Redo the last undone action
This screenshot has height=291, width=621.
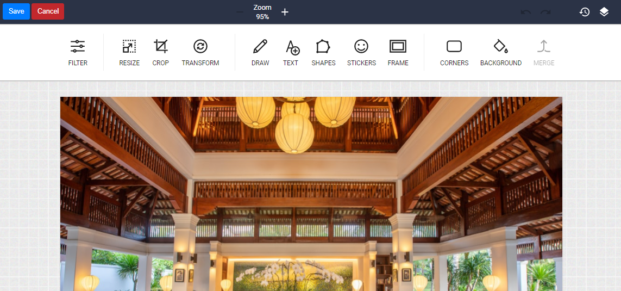(x=545, y=12)
